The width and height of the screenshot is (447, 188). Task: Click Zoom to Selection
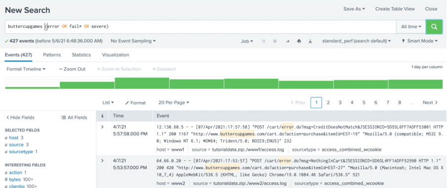(x=119, y=69)
